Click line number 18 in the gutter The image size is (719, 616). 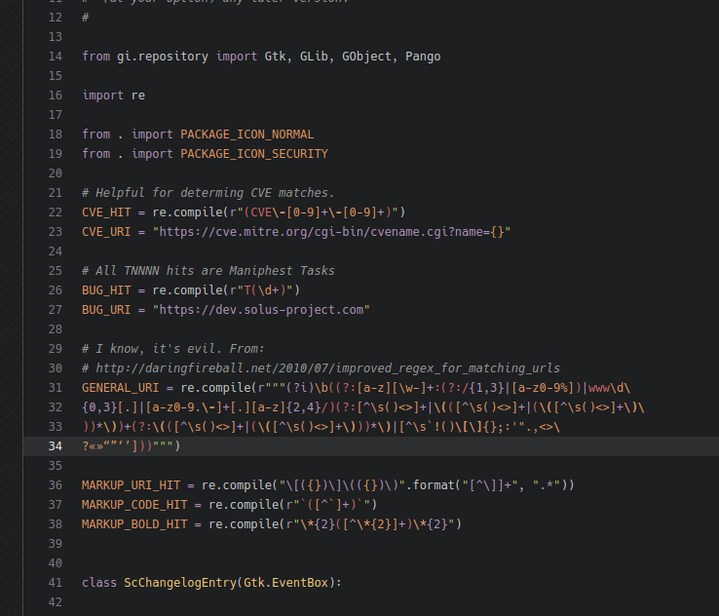(x=56, y=135)
